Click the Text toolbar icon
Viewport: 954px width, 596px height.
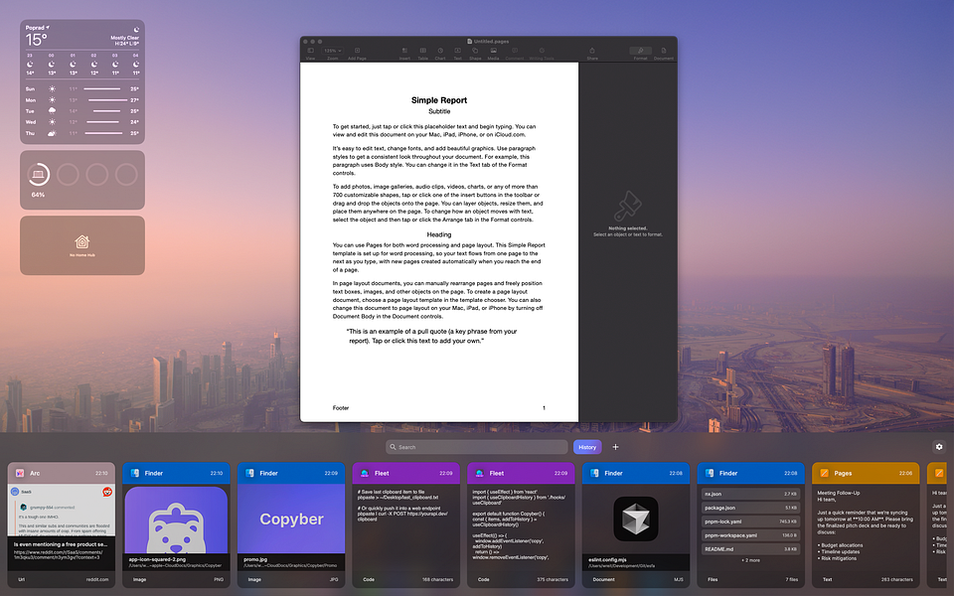pyautogui.click(x=457, y=53)
